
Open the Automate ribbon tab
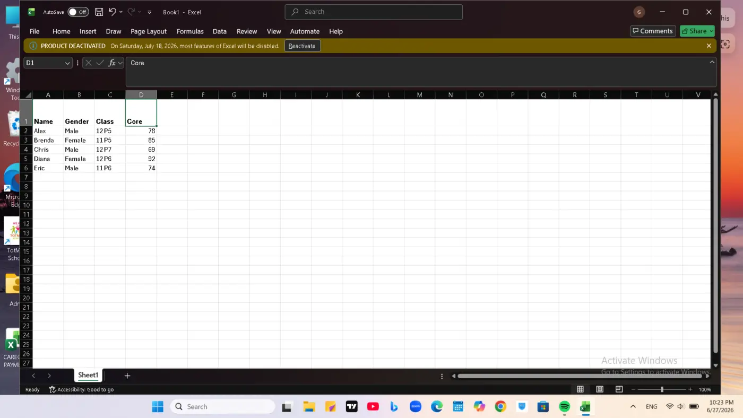[x=305, y=31]
